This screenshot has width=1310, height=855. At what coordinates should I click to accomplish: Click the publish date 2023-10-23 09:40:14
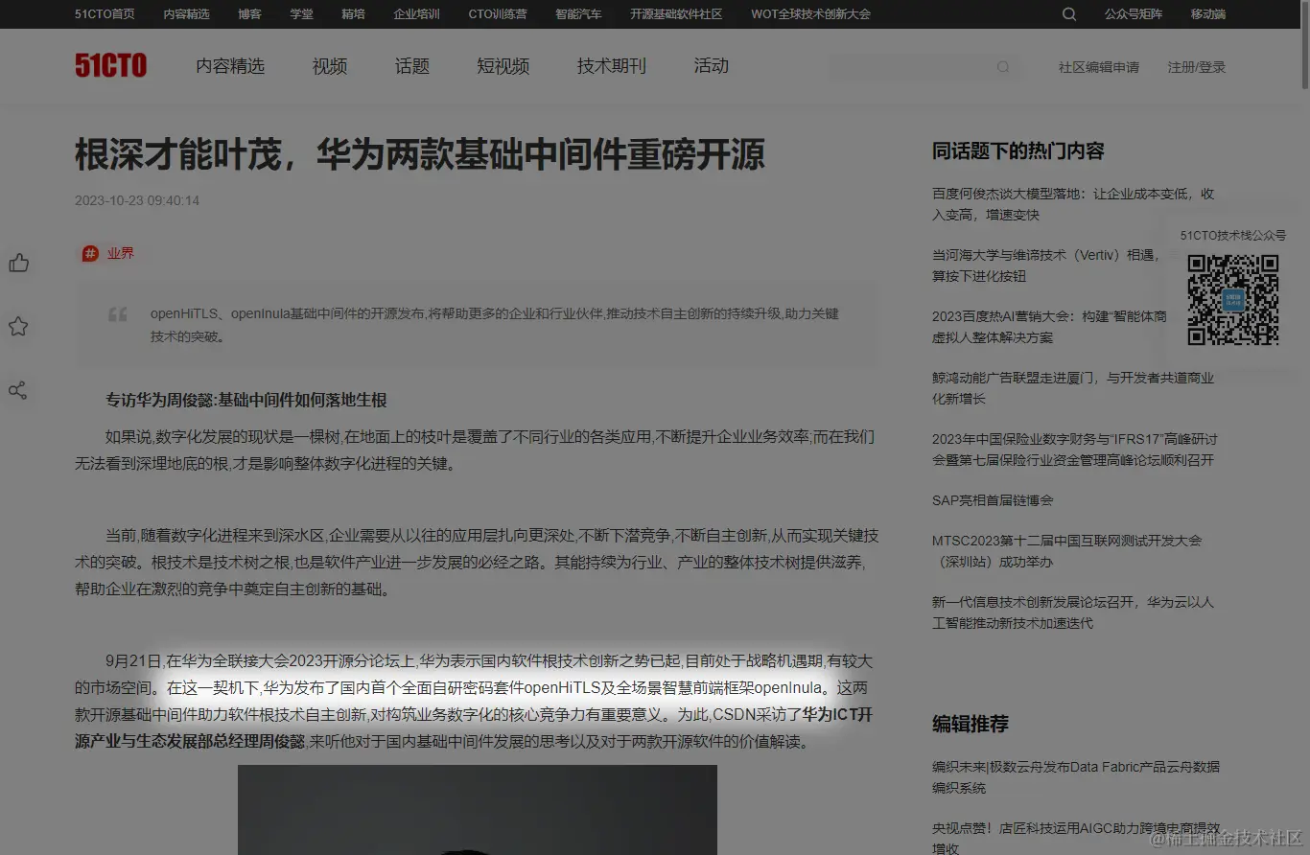pos(137,200)
